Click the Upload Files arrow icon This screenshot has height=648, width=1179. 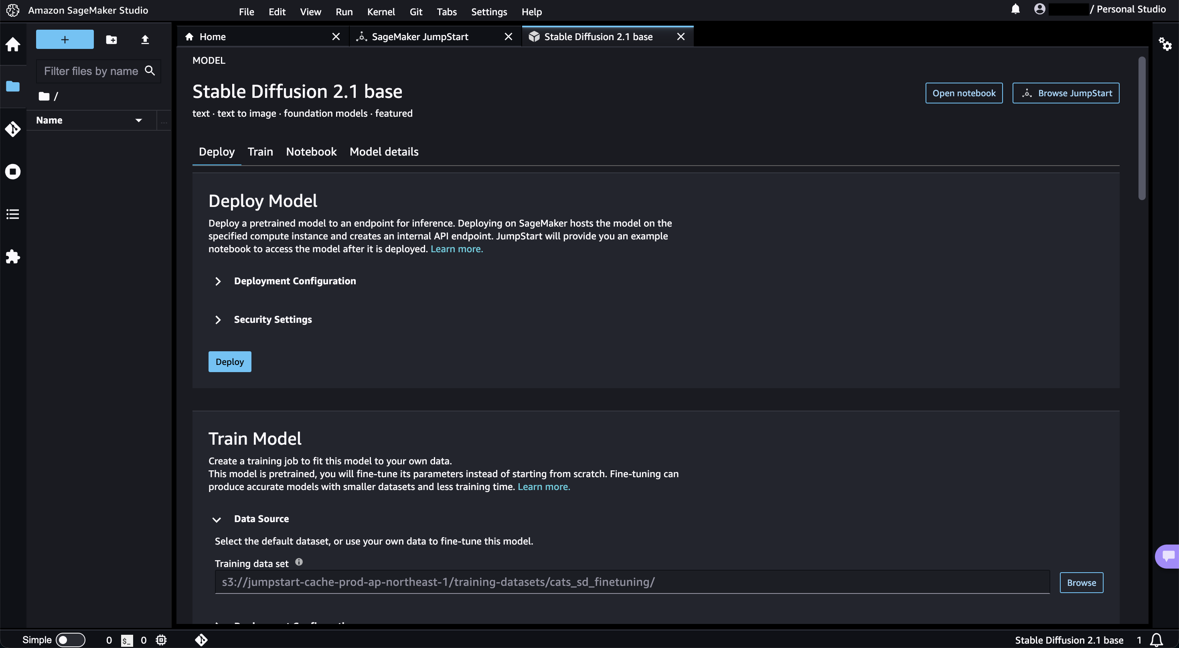(145, 40)
